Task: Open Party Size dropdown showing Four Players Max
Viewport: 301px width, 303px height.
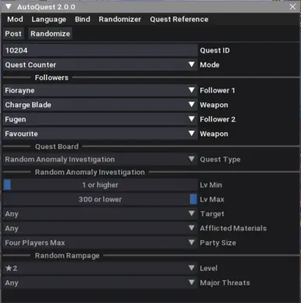Action: (x=100, y=243)
